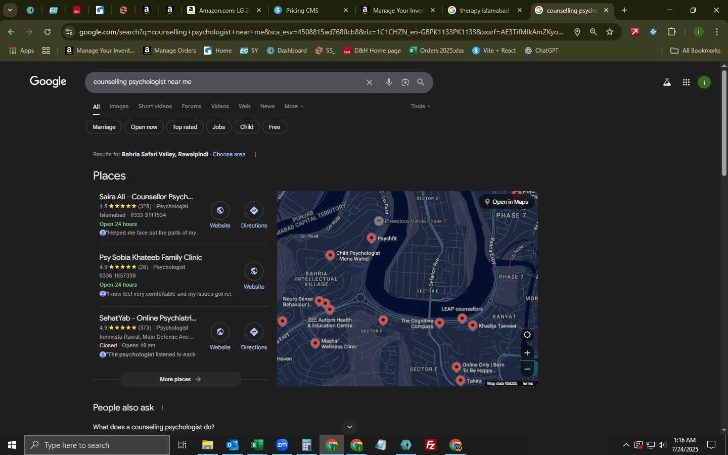Clear the Google search box text

[369, 82]
